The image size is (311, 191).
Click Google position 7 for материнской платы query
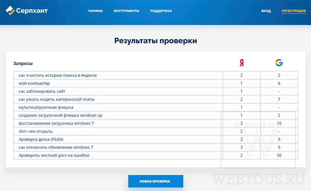(x=279, y=99)
